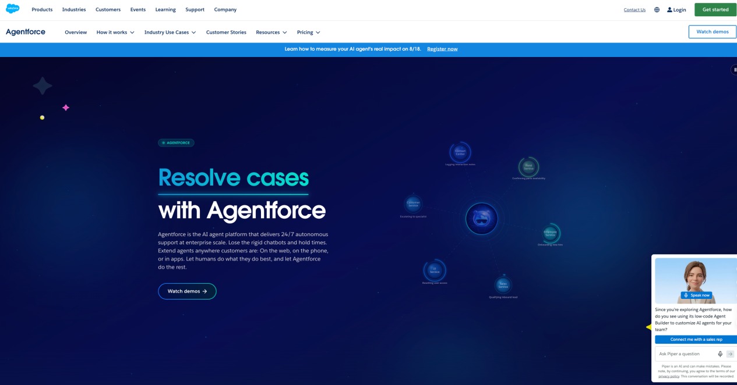
Task: Select the Customer Service agent node
Action: coord(413,204)
